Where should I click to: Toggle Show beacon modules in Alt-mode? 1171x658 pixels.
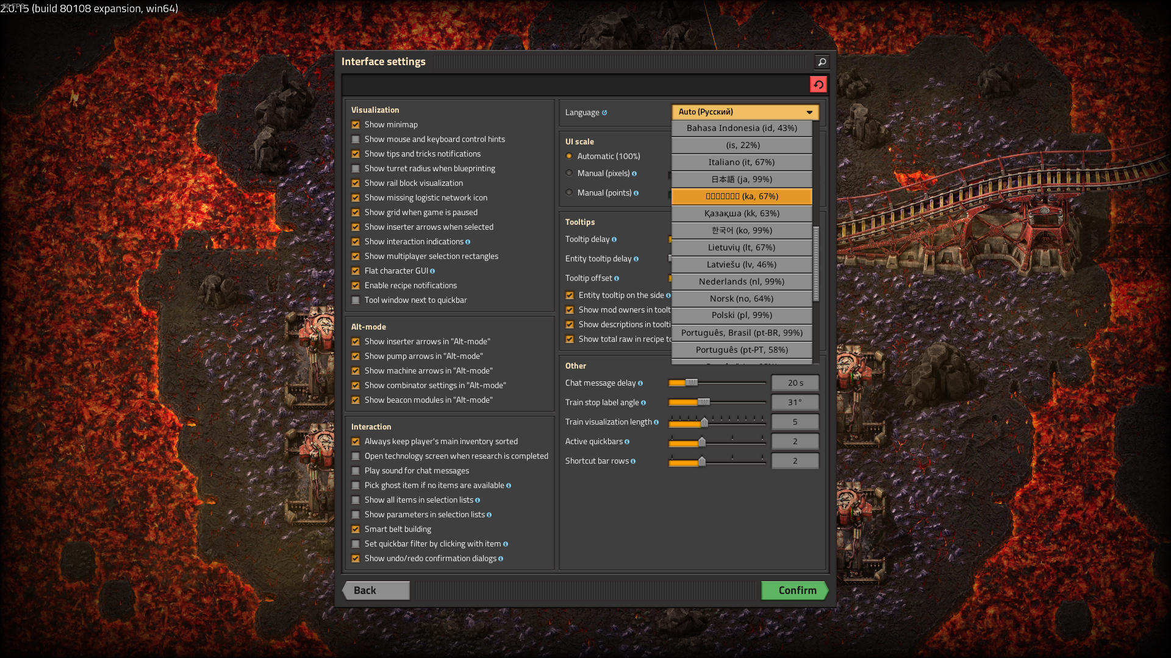356,400
